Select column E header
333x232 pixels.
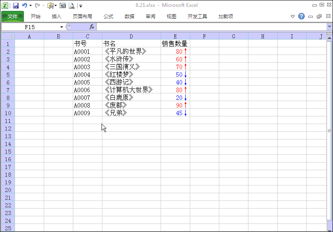(x=175, y=36)
